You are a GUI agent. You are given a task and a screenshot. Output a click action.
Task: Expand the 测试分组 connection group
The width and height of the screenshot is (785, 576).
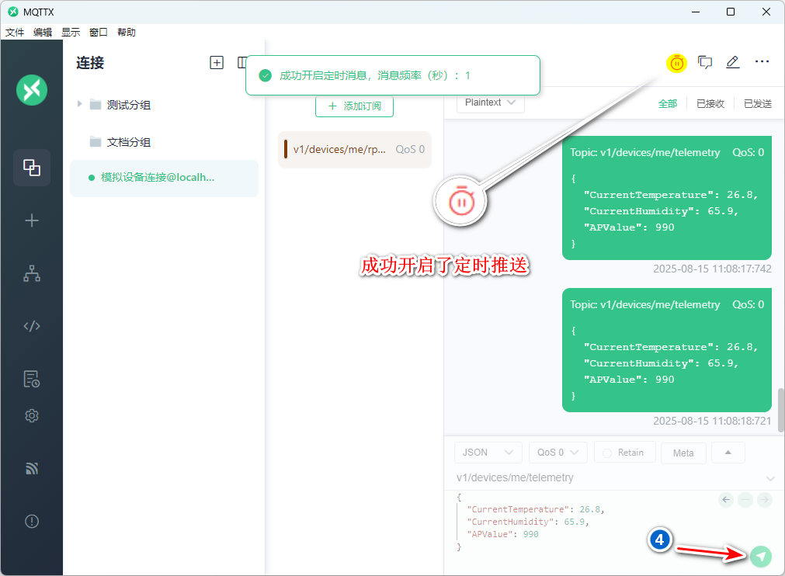[x=79, y=104]
